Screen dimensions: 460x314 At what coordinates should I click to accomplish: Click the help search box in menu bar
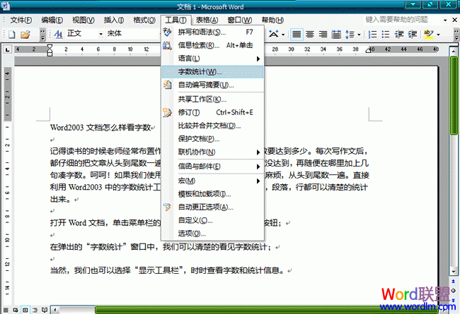pyautogui.click(x=397, y=19)
